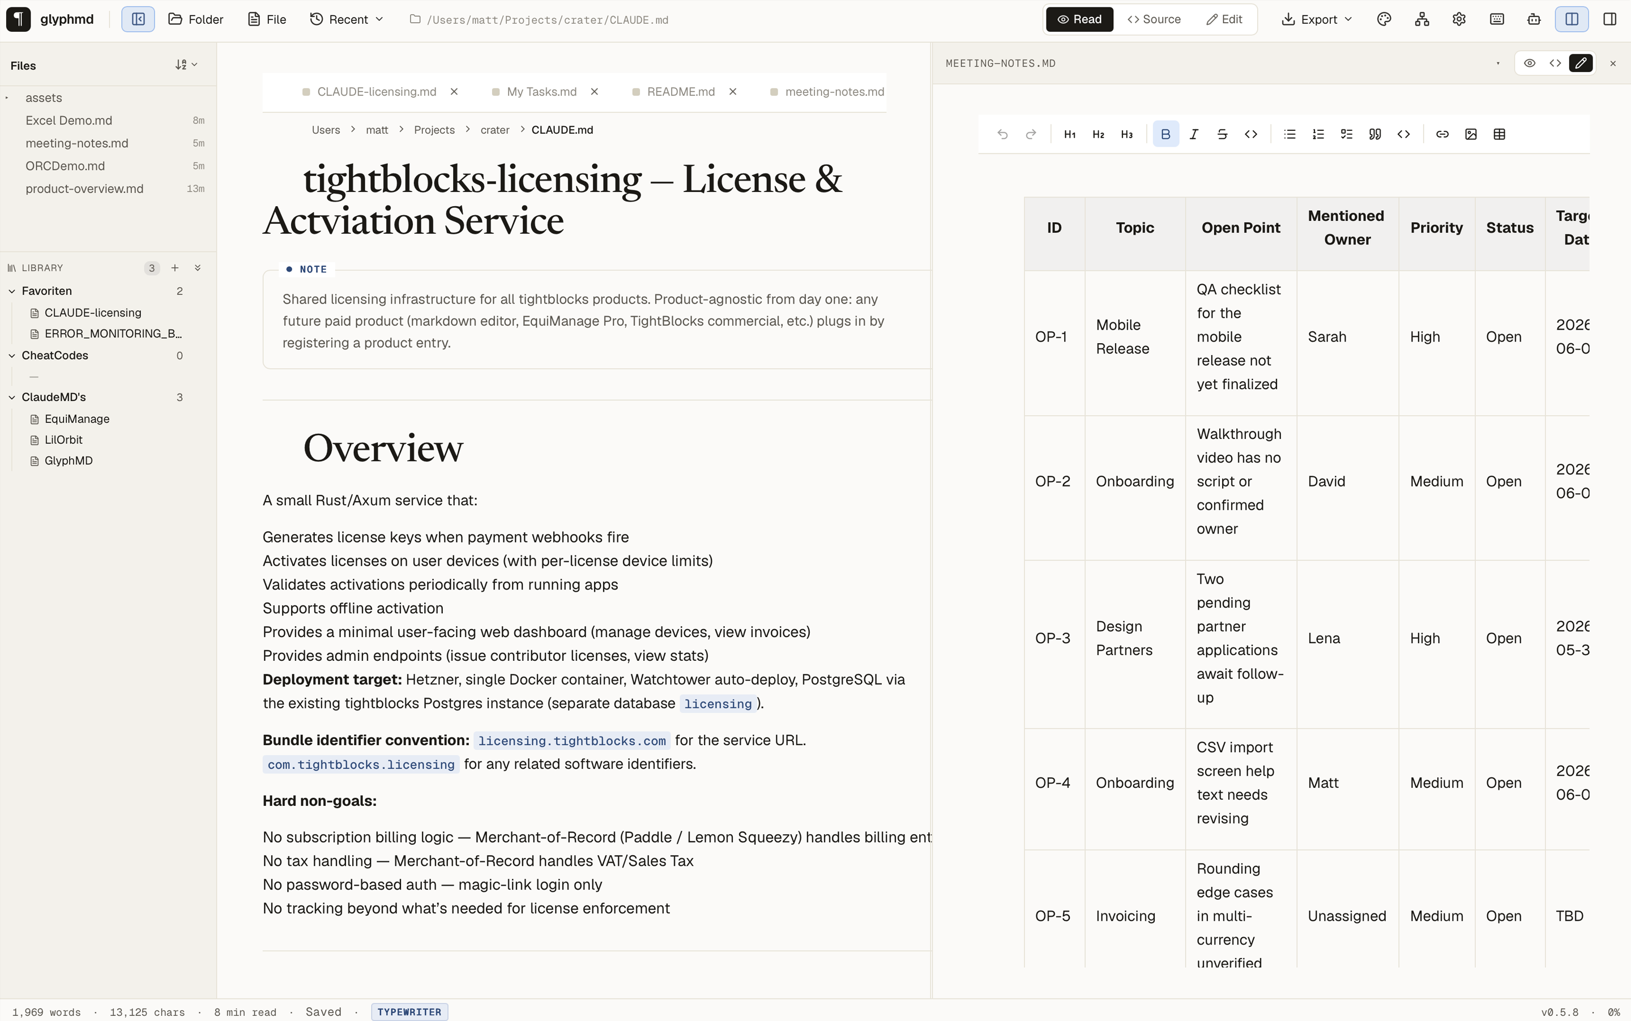Go to the crater breadcrumb
Image resolution: width=1631 pixels, height=1021 pixels.
point(495,130)
